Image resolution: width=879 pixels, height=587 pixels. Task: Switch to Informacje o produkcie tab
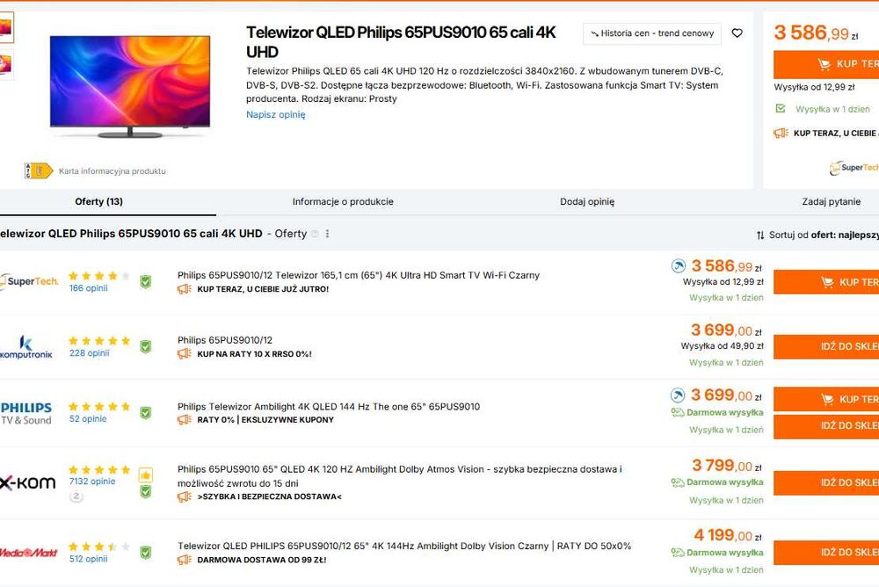click(x=343, y=201)
